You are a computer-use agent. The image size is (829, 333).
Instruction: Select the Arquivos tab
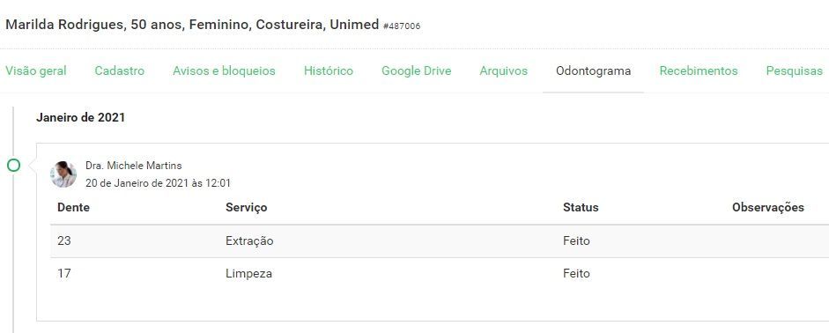(503, 70)
